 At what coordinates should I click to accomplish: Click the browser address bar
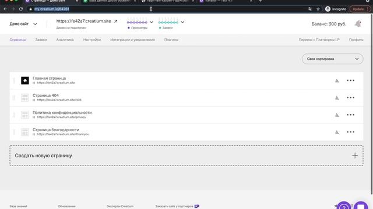[167, 9]
